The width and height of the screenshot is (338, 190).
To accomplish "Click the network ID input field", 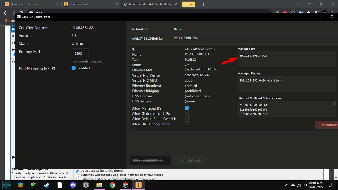I will [151, 160].
